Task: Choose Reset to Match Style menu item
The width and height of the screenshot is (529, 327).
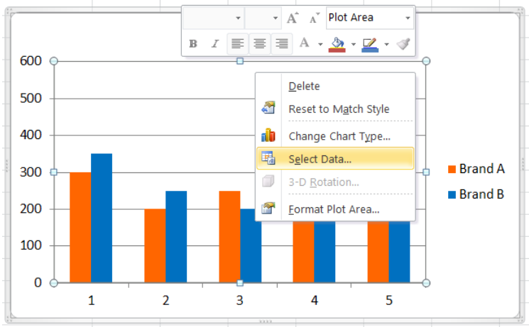Action: pyautogui.click(x=335, y=109)
